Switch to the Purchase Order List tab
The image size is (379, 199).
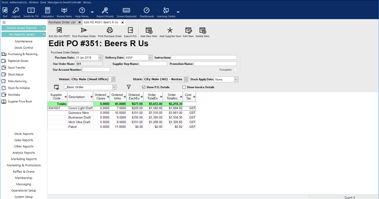(x=62, y=22)
